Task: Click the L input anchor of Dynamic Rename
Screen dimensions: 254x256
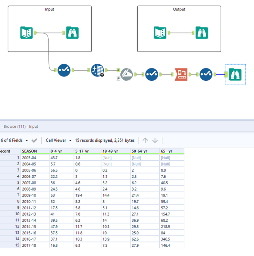Action: 118,70
